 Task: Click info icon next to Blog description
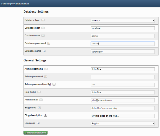point(45,115)
